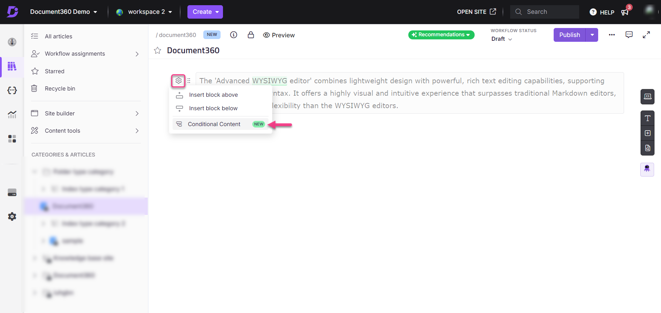This screenshot has width=661, height=313.
Task: Open the widgets grid icon in sidebar
Action: point(12,139)
